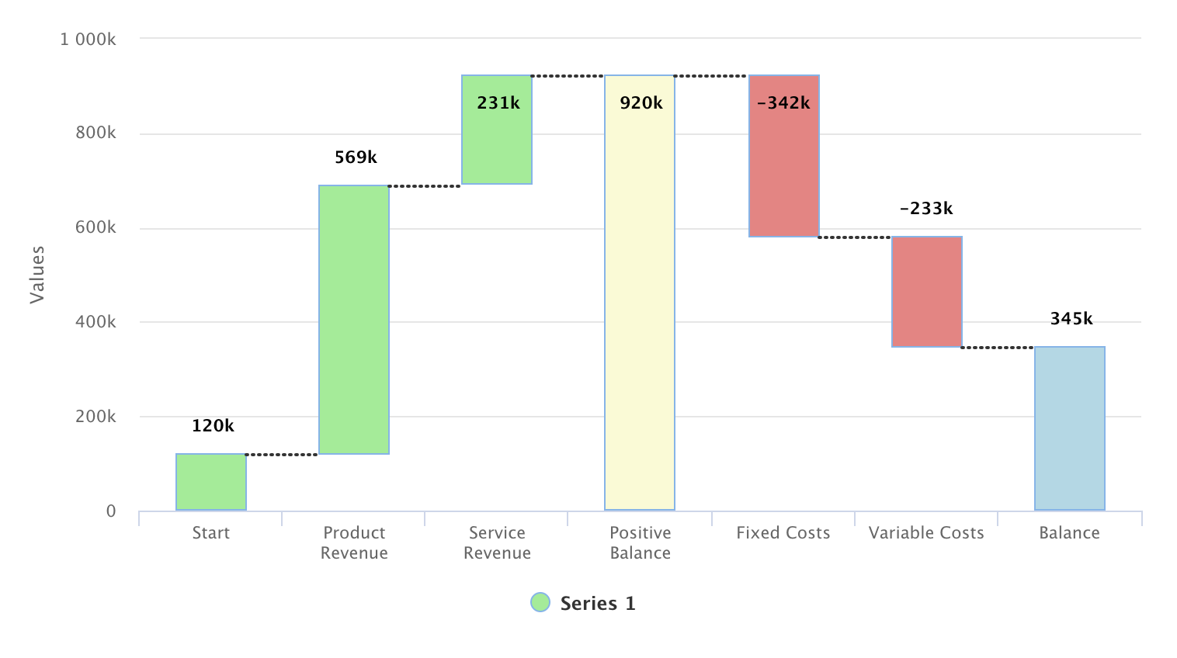
Task: Click the -342k data label
Action: [783, 102]
